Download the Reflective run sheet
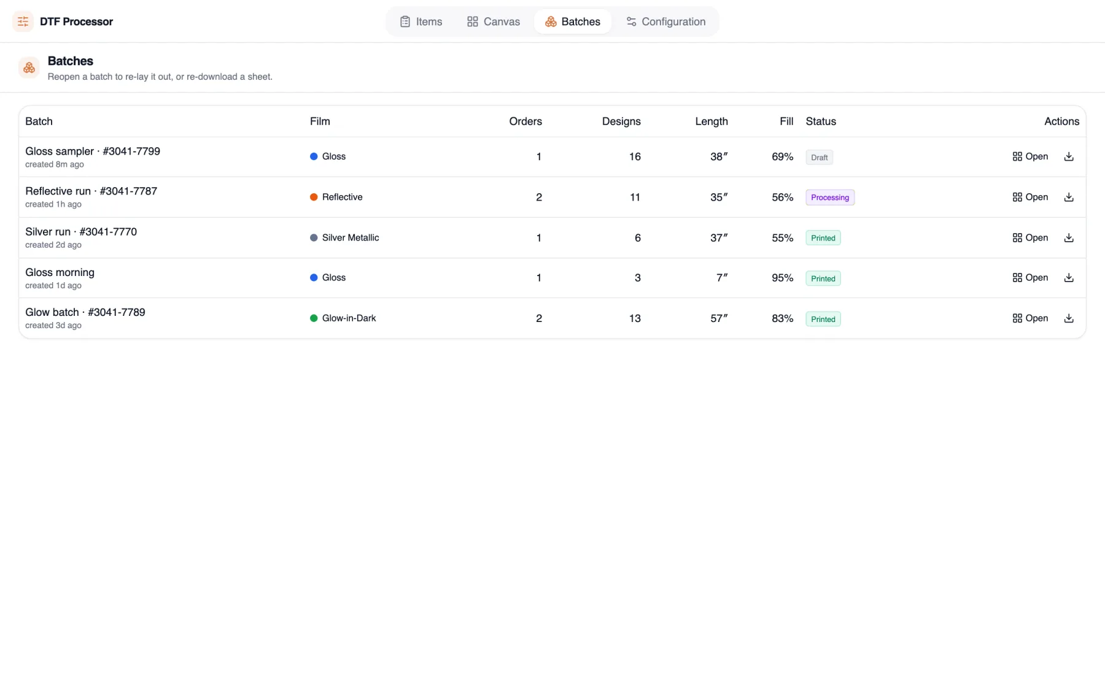Image resolution: width=1105 pixels, height=690 pixels. (x=1069, y=197)
